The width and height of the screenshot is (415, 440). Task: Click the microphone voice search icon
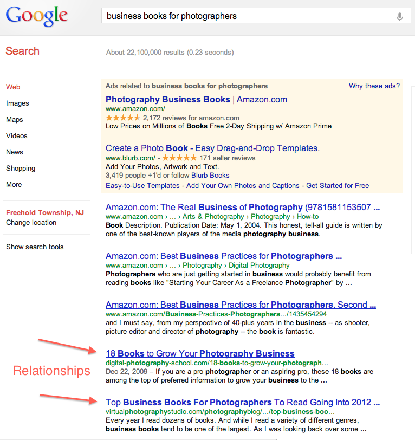click(400, 17)
